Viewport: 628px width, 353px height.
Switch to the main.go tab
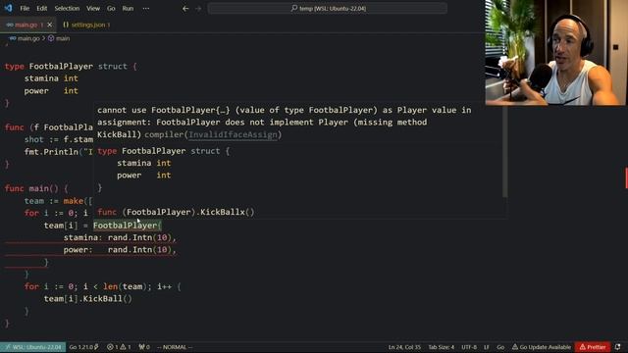26,25
